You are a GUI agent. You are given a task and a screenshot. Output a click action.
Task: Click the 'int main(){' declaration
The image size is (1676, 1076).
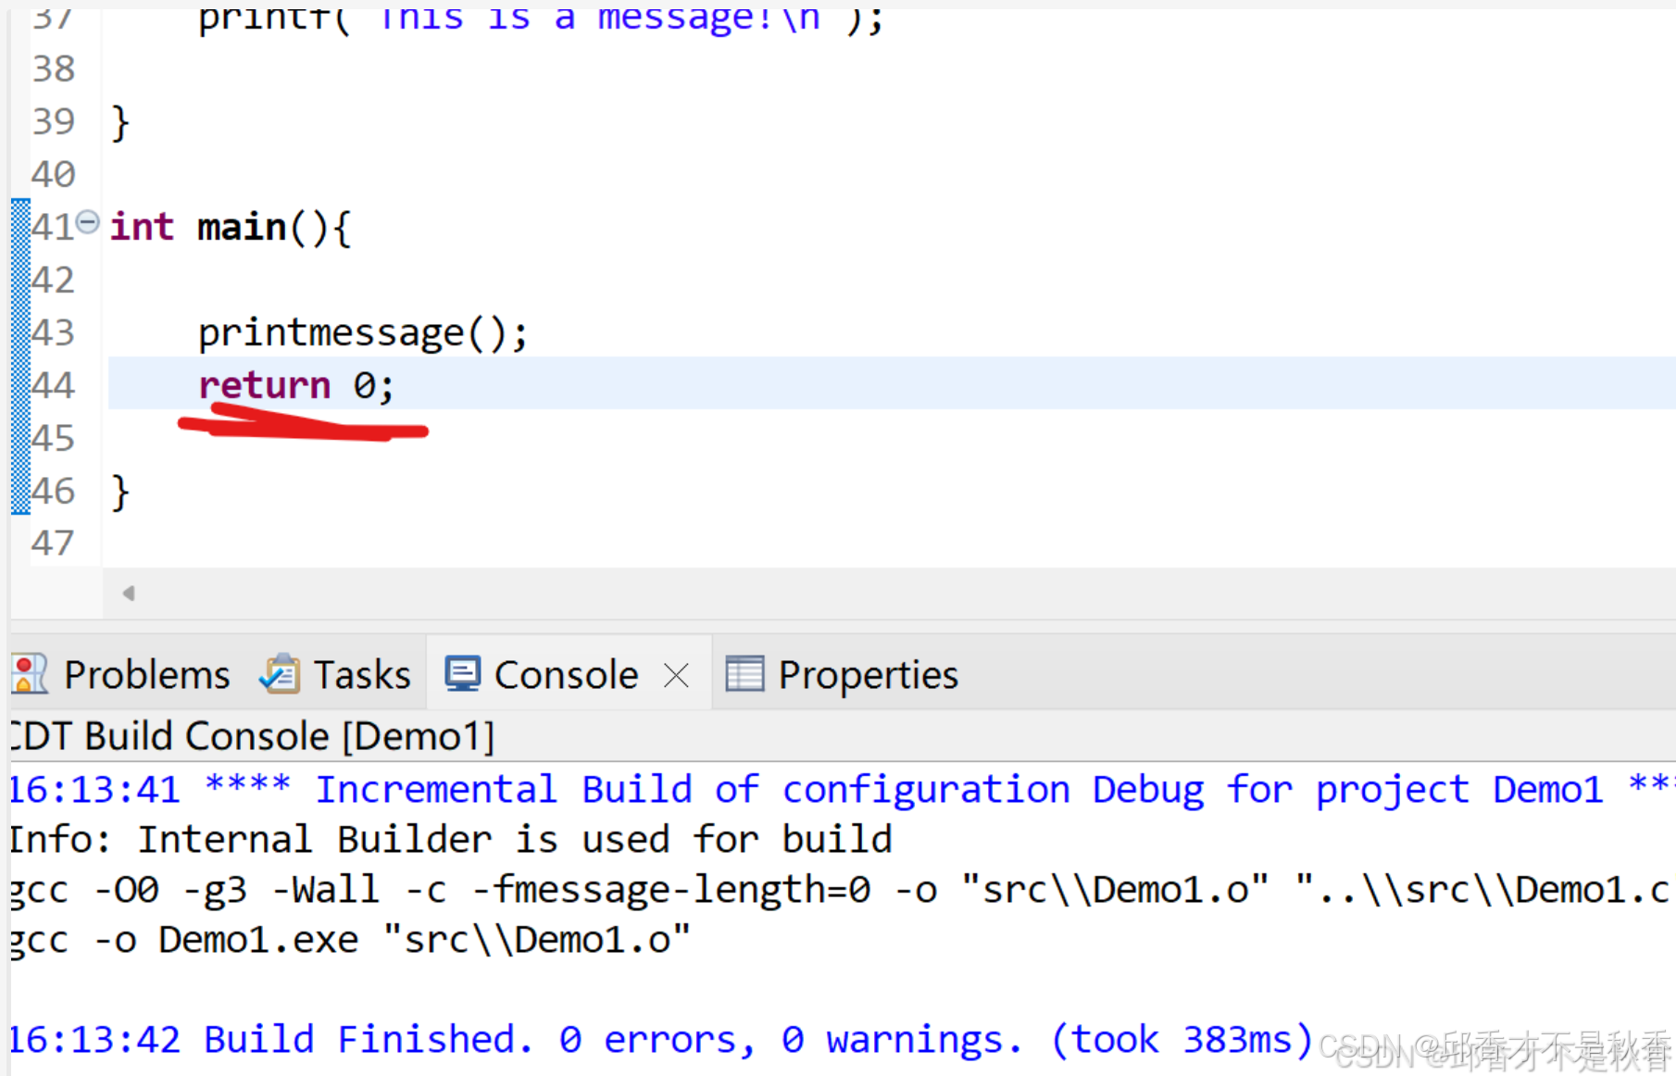(x=231, y=227)
